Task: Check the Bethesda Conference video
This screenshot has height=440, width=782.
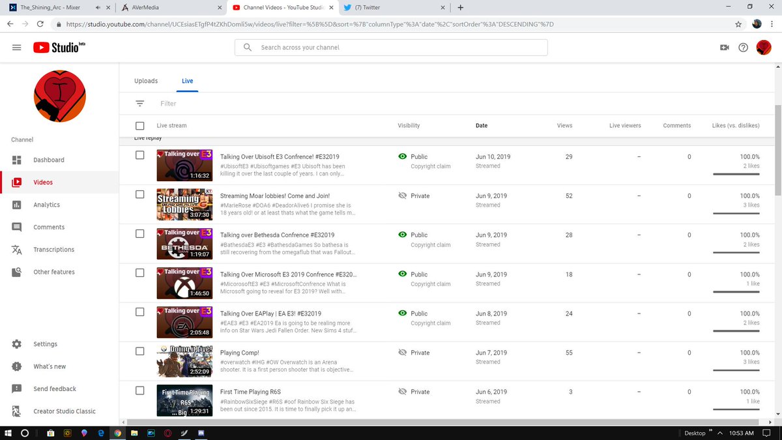Action: [140, 233]
